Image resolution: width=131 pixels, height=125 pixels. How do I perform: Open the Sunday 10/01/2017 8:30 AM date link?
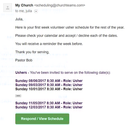coord(38,89)
